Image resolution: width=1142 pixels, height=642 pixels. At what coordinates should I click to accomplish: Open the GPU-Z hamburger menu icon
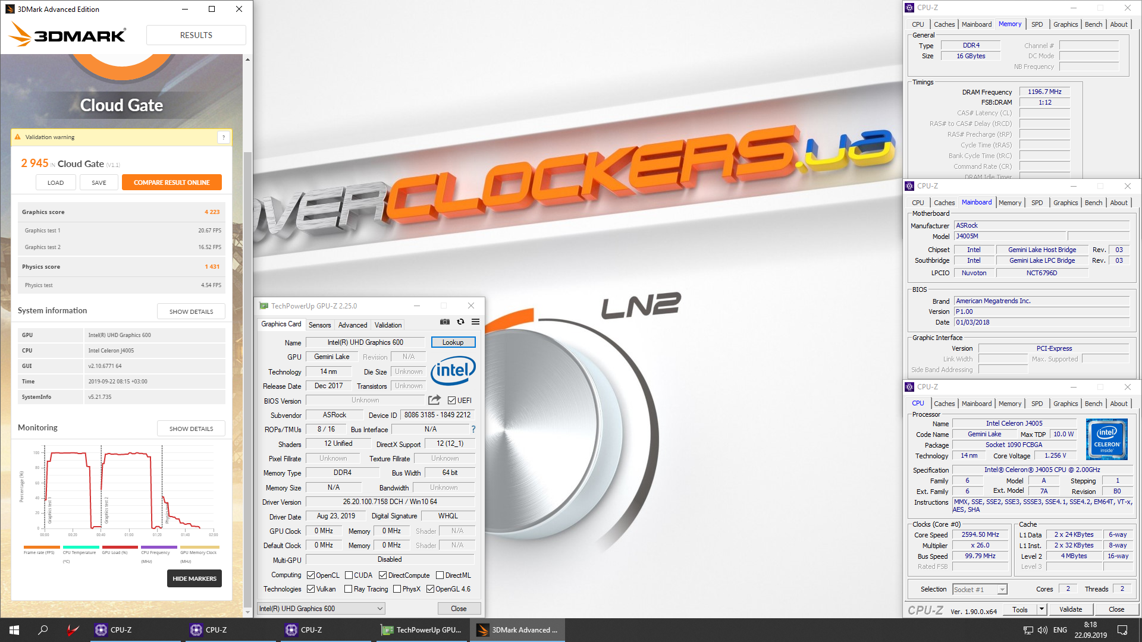(x=476, y=322)
